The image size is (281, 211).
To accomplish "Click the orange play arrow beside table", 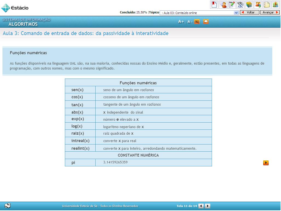I will (266, 163).
